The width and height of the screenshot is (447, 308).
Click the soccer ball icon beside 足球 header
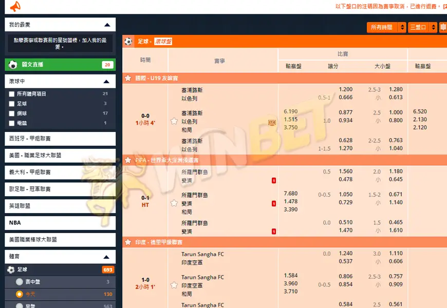[128, 42]
